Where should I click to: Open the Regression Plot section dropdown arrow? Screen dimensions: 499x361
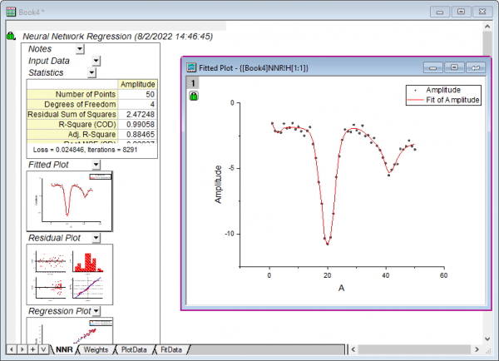click(x=96, y=311)
